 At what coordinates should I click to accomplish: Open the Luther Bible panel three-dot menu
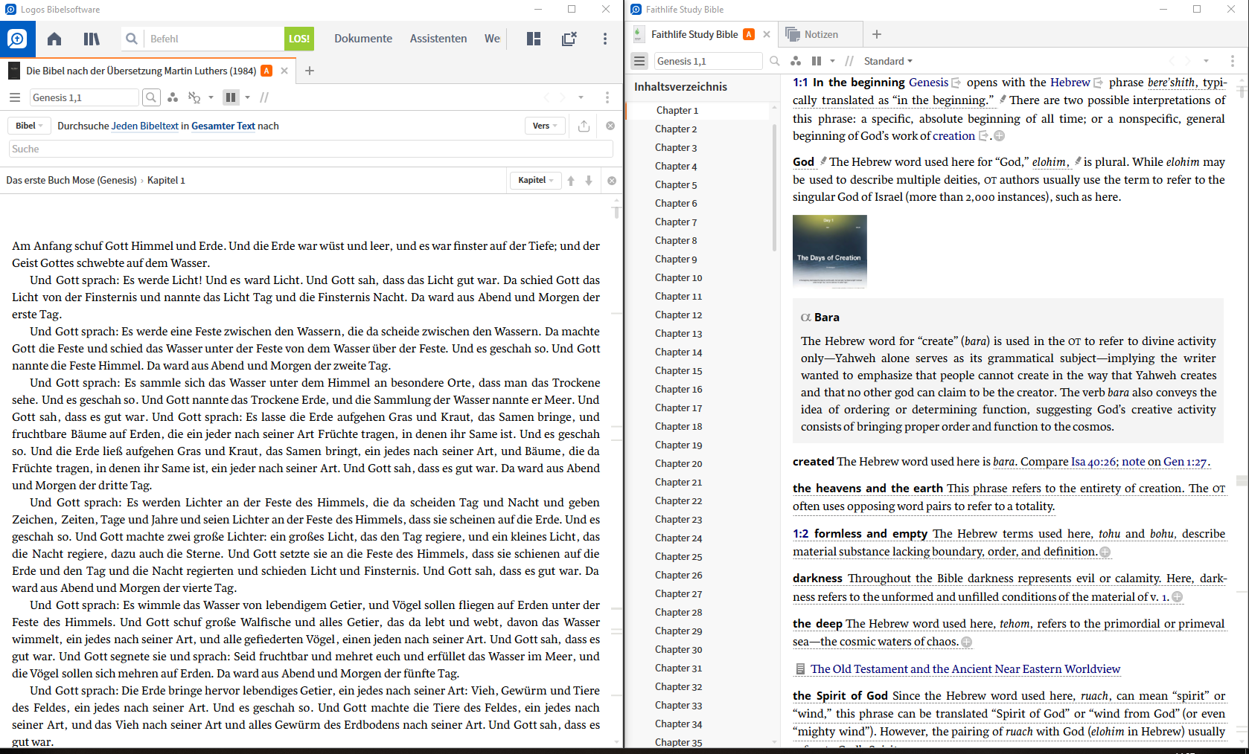pos(607,97)
